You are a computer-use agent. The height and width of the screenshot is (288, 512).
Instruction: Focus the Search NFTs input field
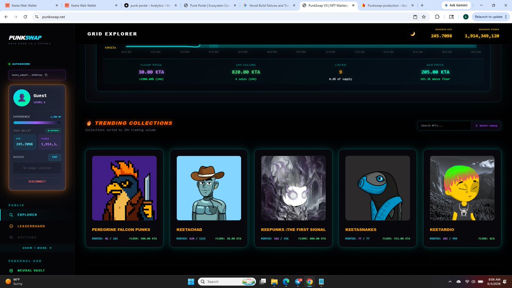pyautogui.click(x=444, y=125)
